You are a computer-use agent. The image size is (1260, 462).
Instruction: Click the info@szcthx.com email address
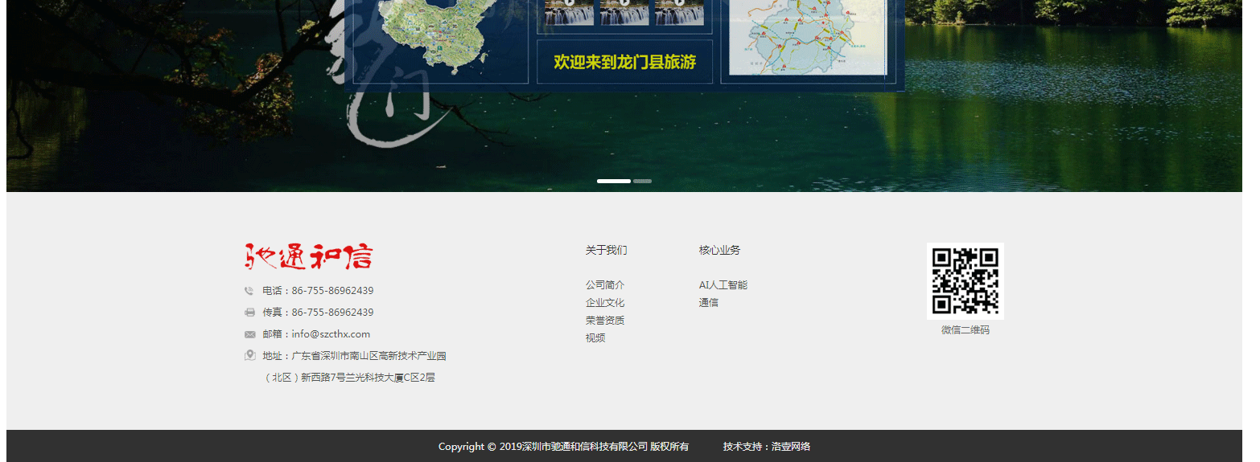331,334
